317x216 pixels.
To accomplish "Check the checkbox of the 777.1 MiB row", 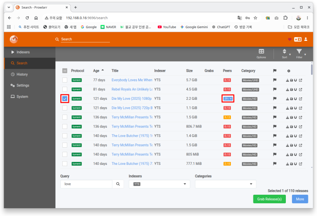I will [x=65, y=164].
